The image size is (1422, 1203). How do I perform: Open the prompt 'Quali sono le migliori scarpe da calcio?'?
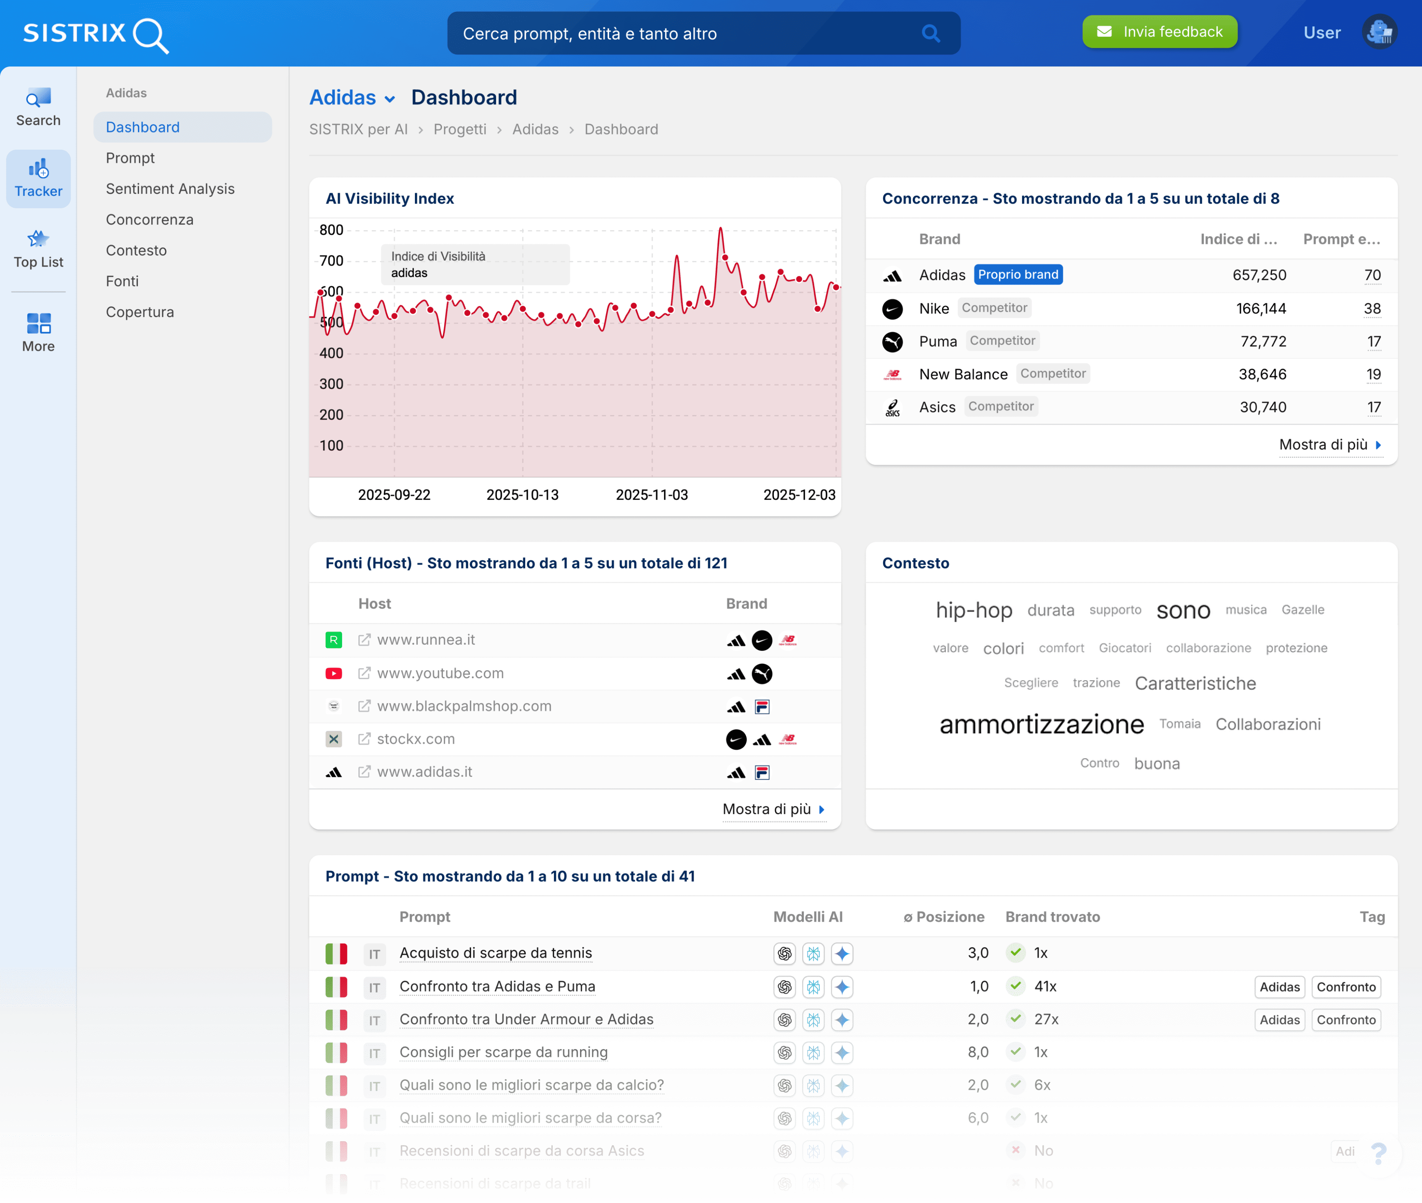531,1085
